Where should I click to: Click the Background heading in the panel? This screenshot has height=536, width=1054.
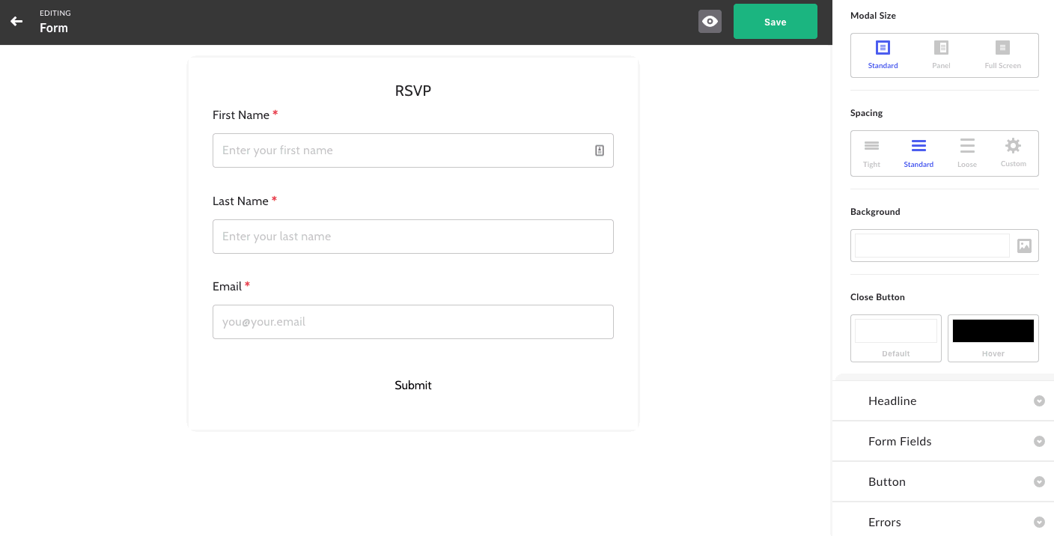click(x=875, y=212)
